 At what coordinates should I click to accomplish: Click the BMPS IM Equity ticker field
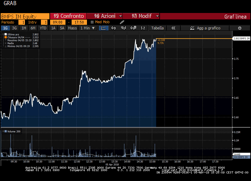[25, 16]
